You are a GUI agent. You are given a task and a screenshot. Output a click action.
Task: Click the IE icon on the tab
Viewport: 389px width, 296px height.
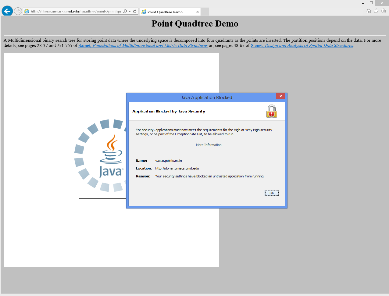coord(144,12)
